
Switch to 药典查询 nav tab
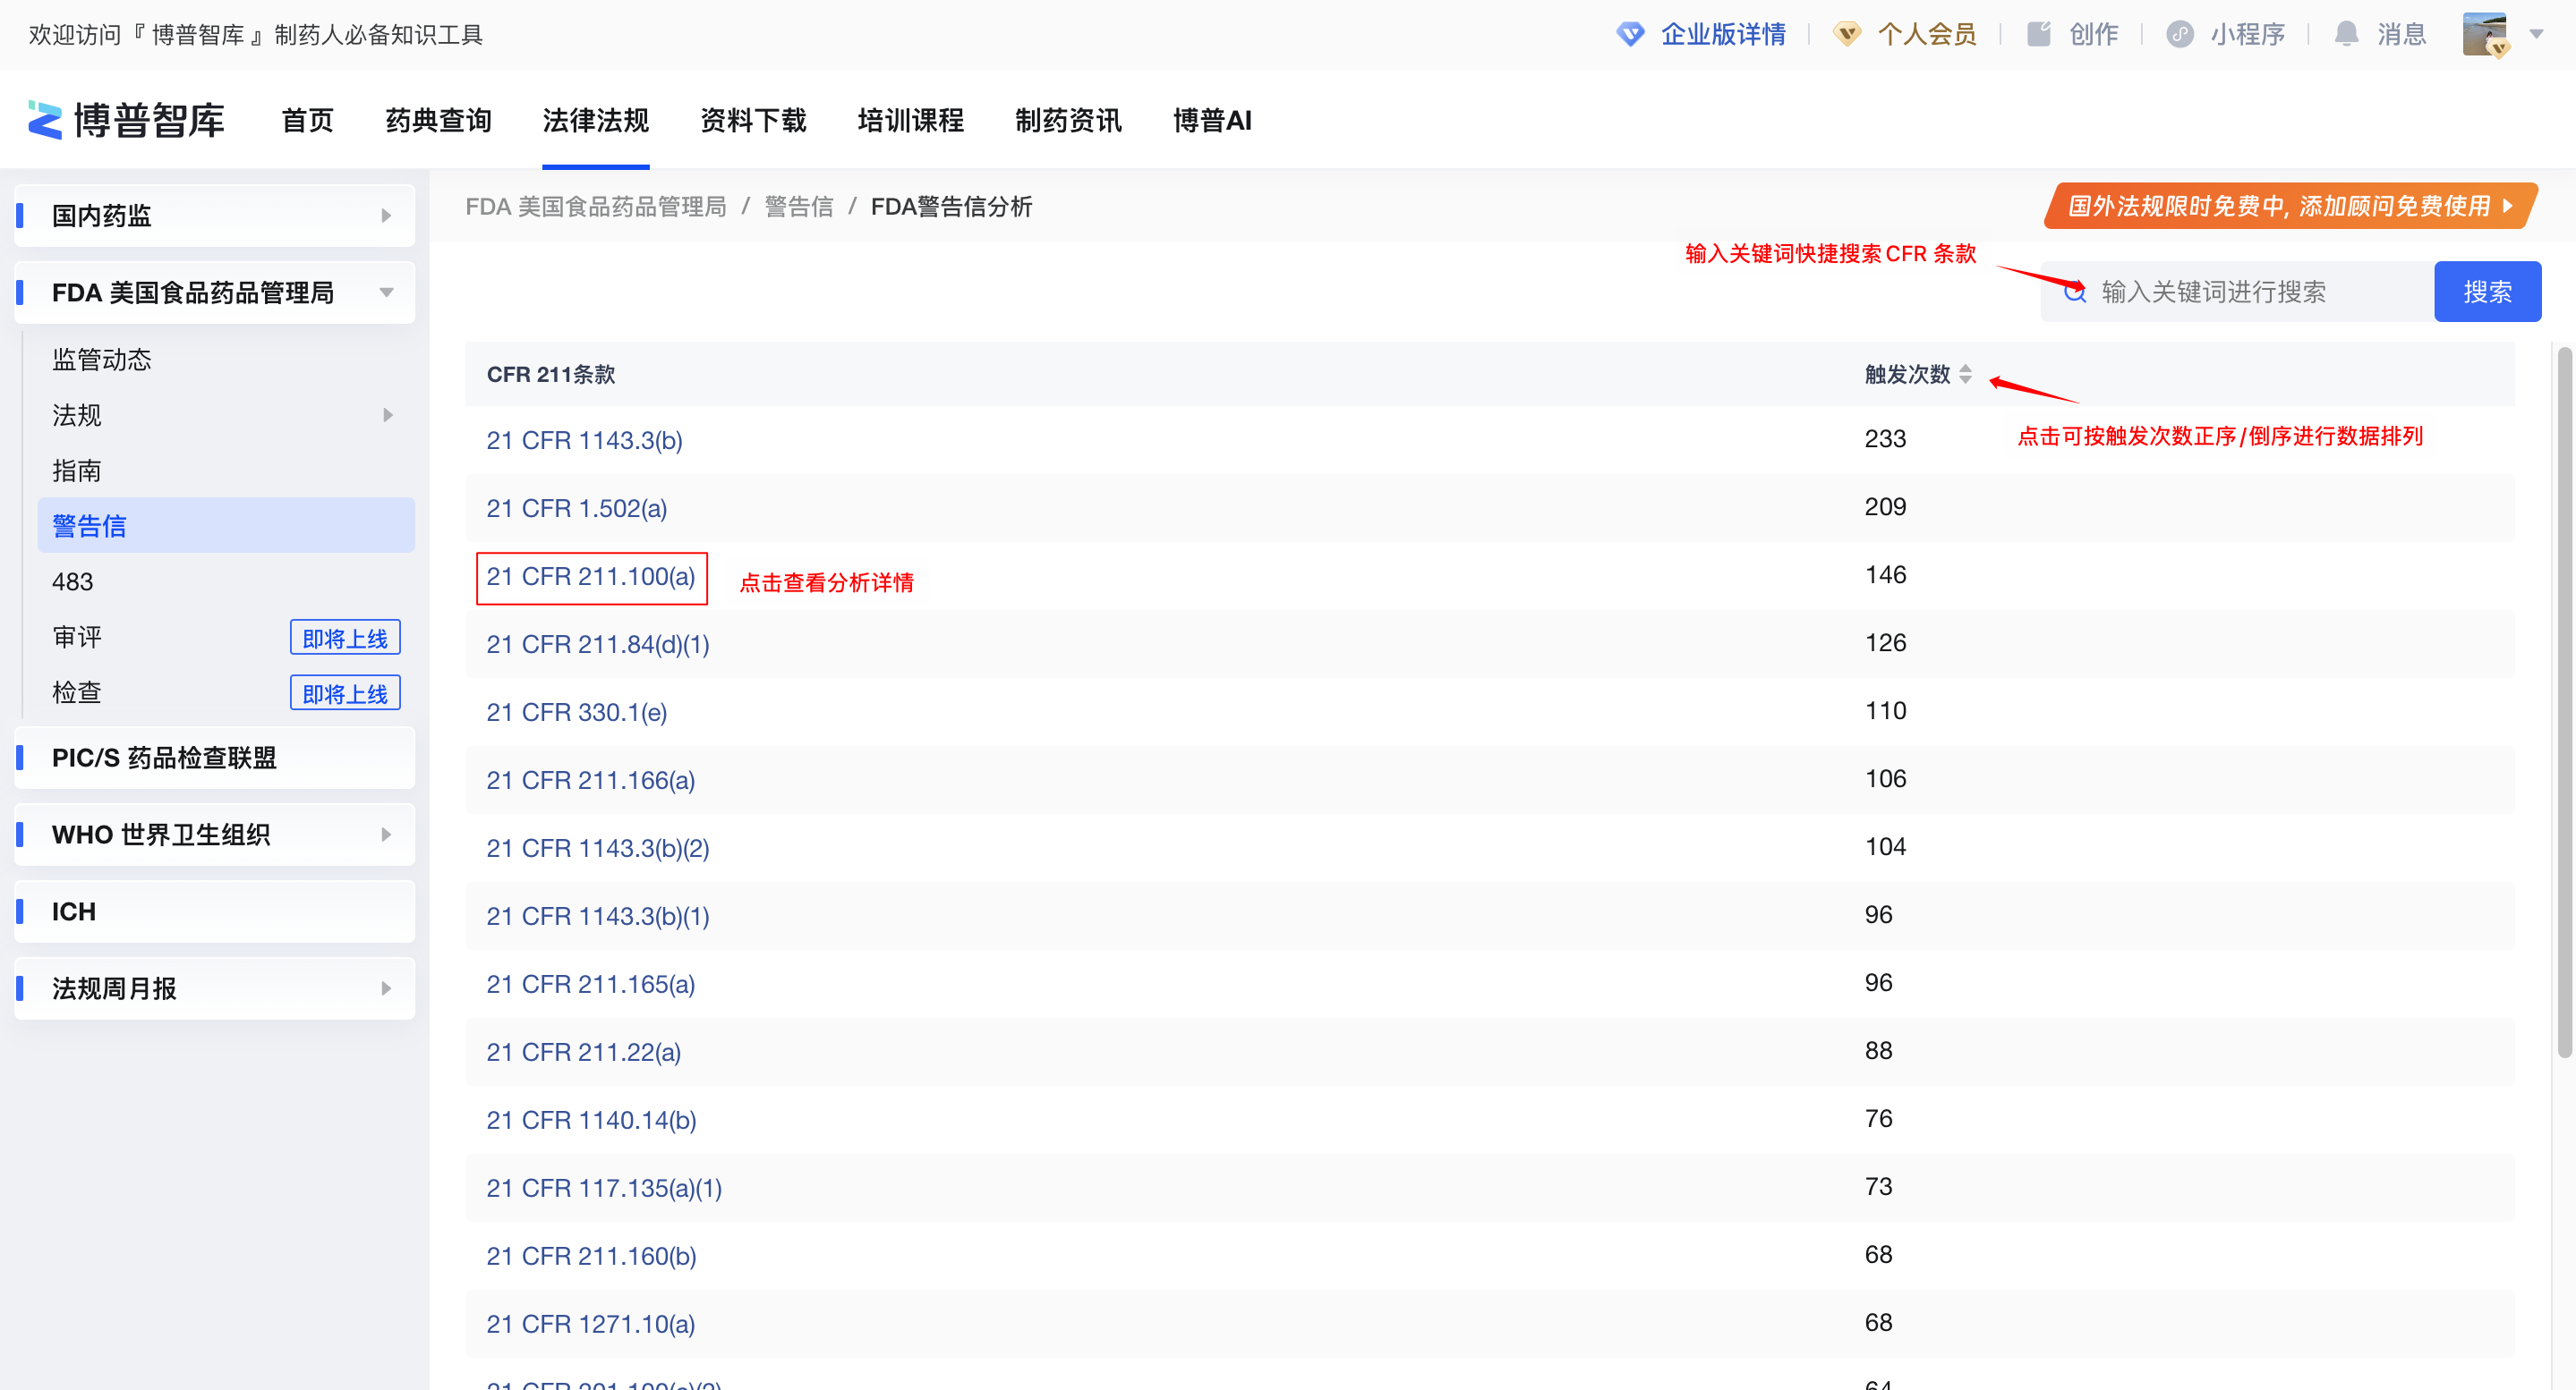438,120
